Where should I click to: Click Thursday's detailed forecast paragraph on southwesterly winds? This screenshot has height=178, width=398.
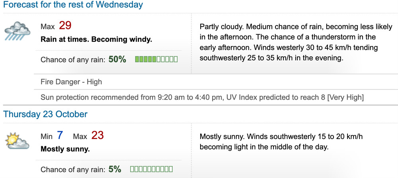pyautogui.click(x=281, y=141)
